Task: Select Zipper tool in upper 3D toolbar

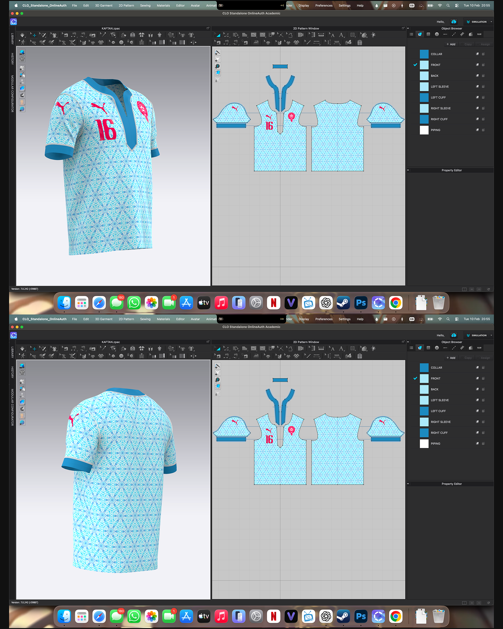Action: point(142,43)
